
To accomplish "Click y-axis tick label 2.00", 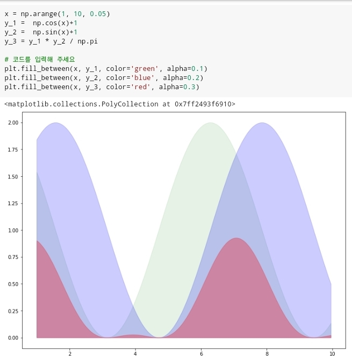I will click(x=13, y=123).
